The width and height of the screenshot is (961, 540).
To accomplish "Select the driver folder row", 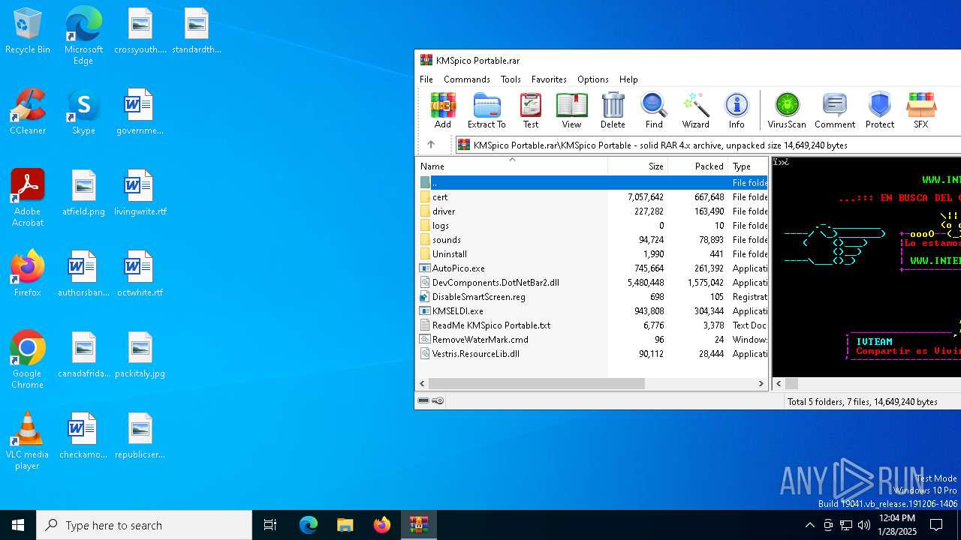I will click(x=592, y=211).
